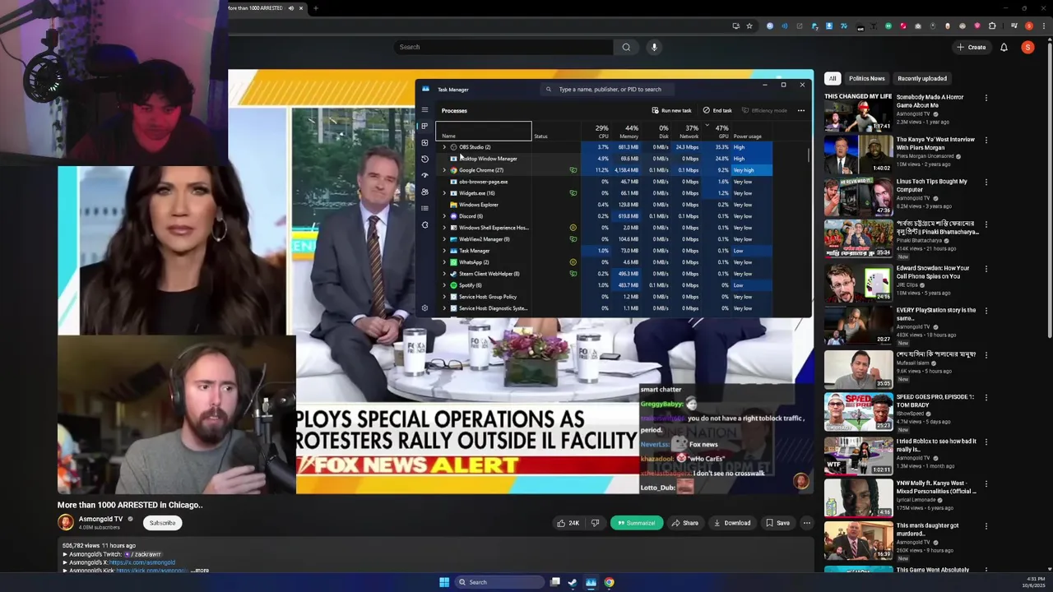Screen dimensions: 1053x592
Task: Open Steam icon on taskbar
Action: click(573, 582)
